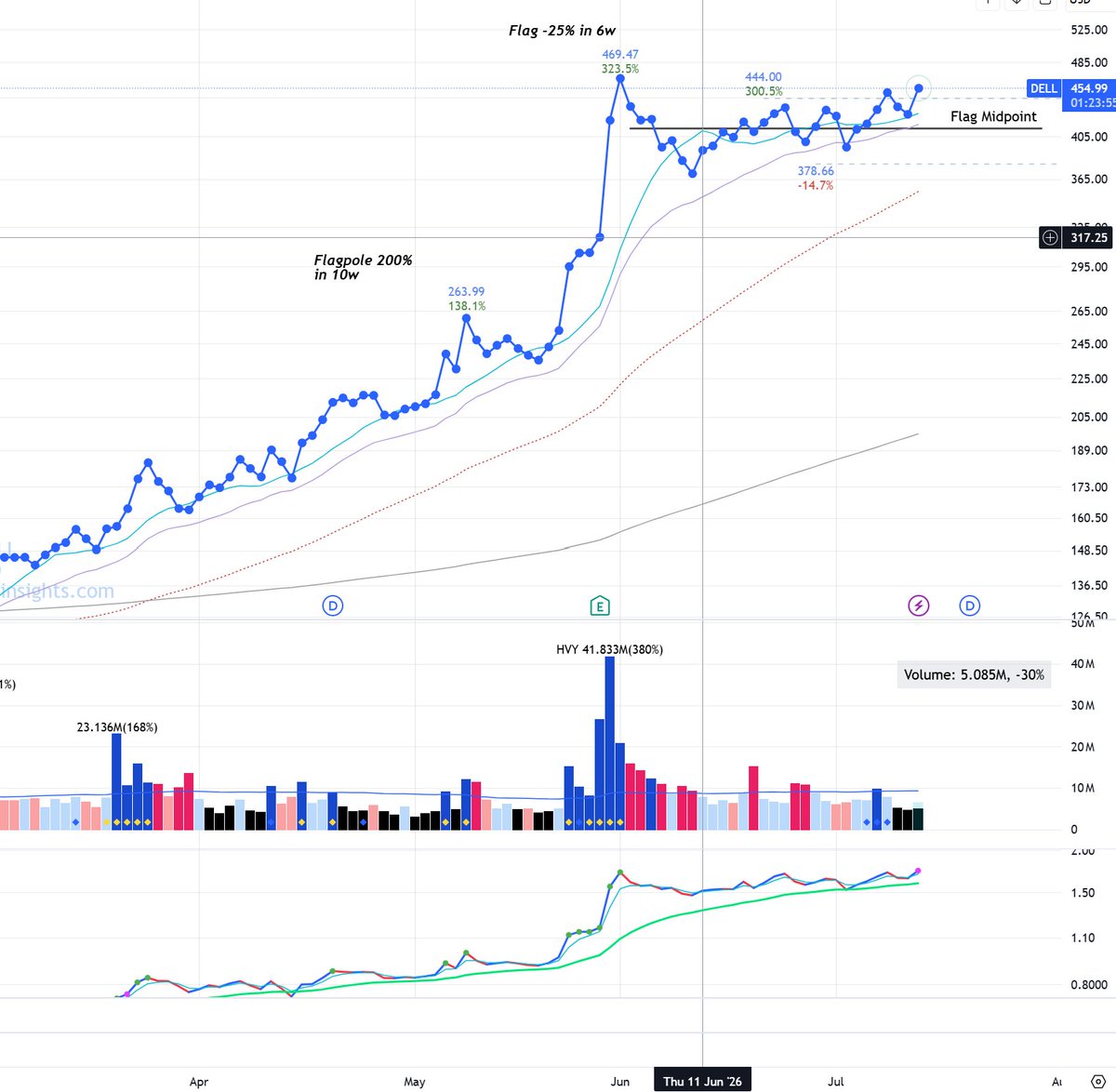Viewport: 1116px width, 1092px height.
Task: Click the 136.50 price axis value
Action: (x=1088, y=585)
